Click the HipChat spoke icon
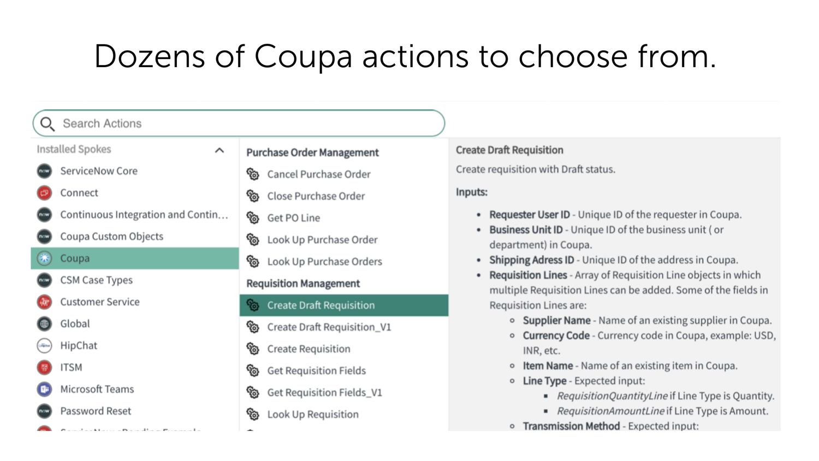819x461 pixels. point(44,345)
